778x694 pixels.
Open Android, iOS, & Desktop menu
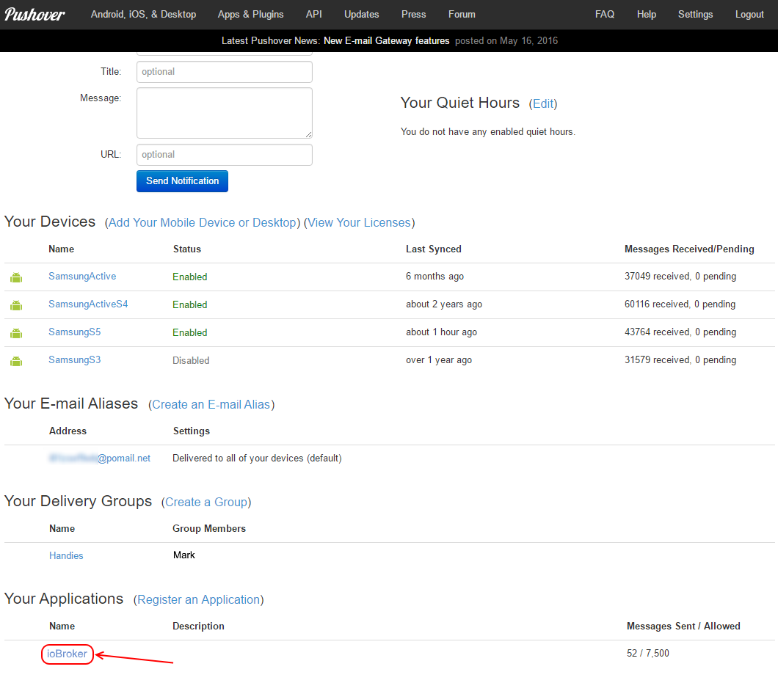pos(143,15)
